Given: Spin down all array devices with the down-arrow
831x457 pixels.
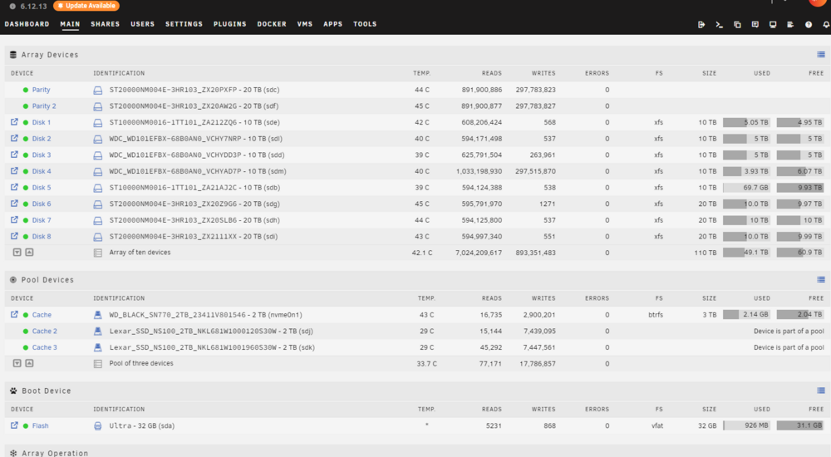Looking at the screenshot, I should 17,253.
